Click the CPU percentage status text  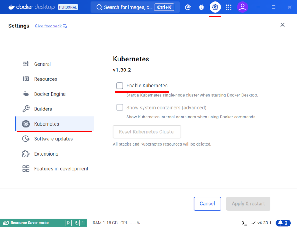[x=130, y=223]
